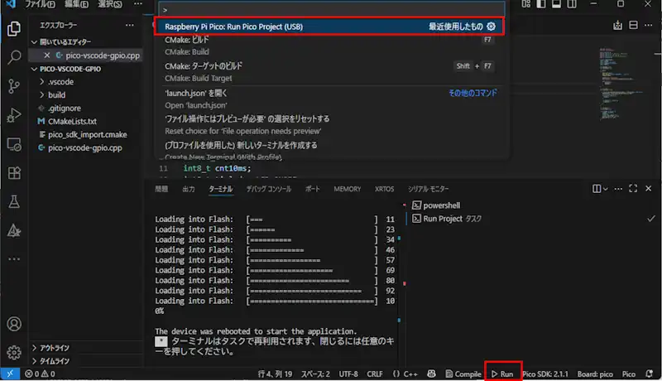
Task: Open the terminal split dropdown arrow
Action: [x=606, y=189]
